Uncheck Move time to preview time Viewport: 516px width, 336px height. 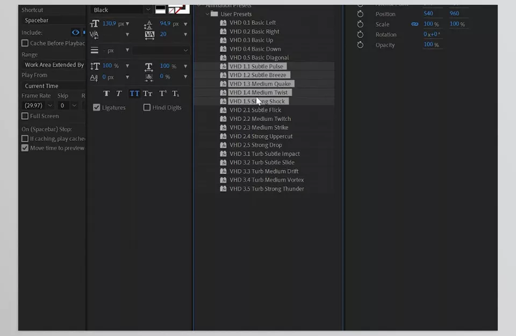point(25,148)
